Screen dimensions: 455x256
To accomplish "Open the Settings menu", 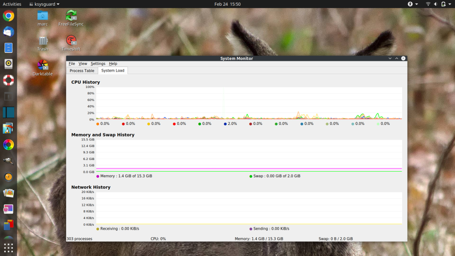I will click(x=98, y=64).
